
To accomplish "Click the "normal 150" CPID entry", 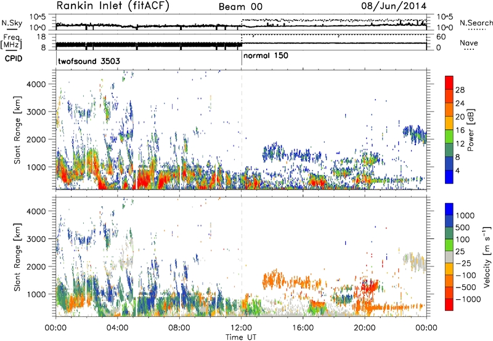I will coord(266,55).
